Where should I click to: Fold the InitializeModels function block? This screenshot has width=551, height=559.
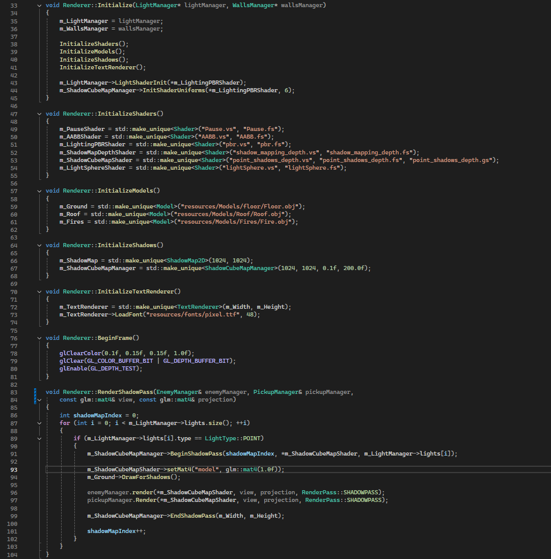tap(40, 191)
